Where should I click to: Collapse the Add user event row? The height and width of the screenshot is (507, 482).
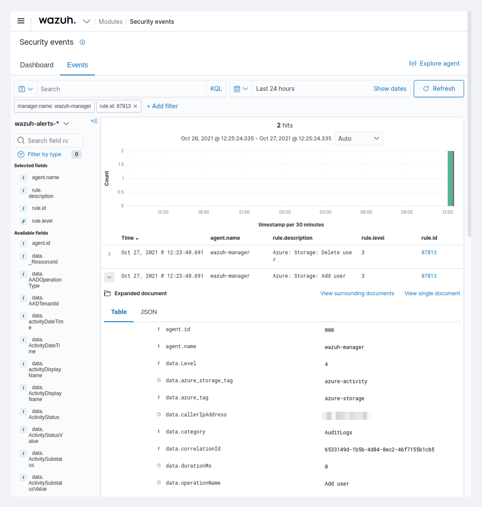(x=109, y=277)
